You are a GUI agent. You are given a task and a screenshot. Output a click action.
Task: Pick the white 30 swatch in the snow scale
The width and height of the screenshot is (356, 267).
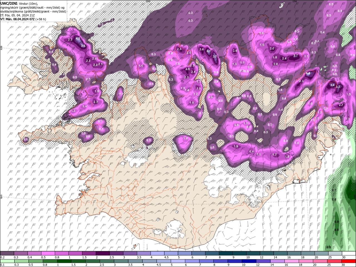point(349,253)
